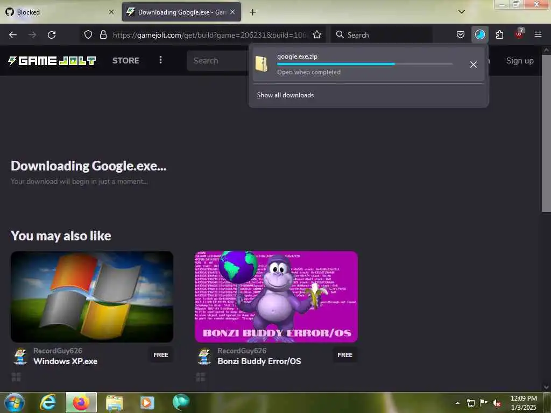The height and width of the screenshot is (413, 551).
Task: Click the FREE badge on Windows XP.exe
Action: 160,355
